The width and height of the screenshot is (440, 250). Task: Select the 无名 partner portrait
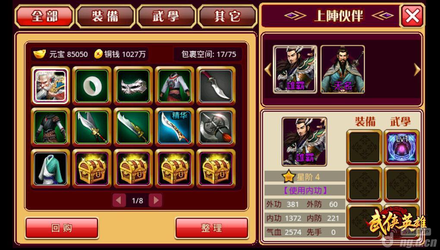pos(343,69)
